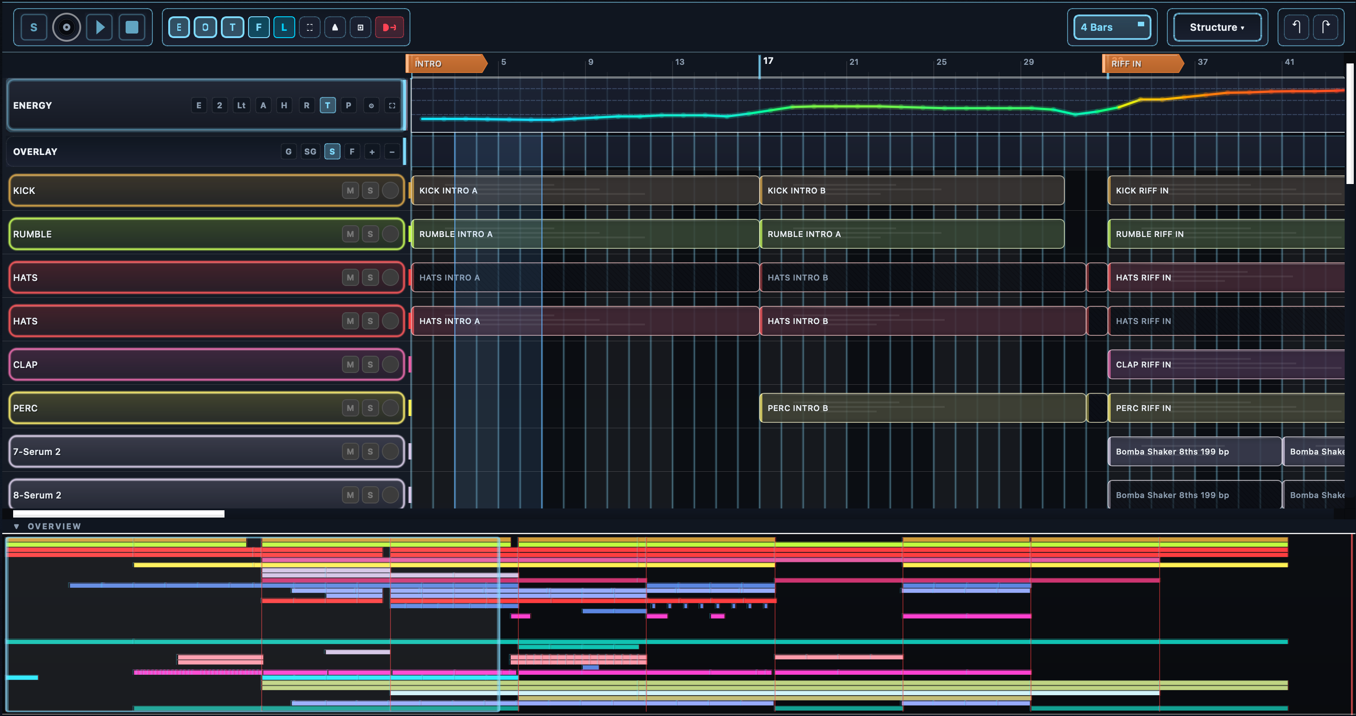Click the plus button in Overlay row
This screenshot has height=716, width=1356.
[x=372, y=151]
